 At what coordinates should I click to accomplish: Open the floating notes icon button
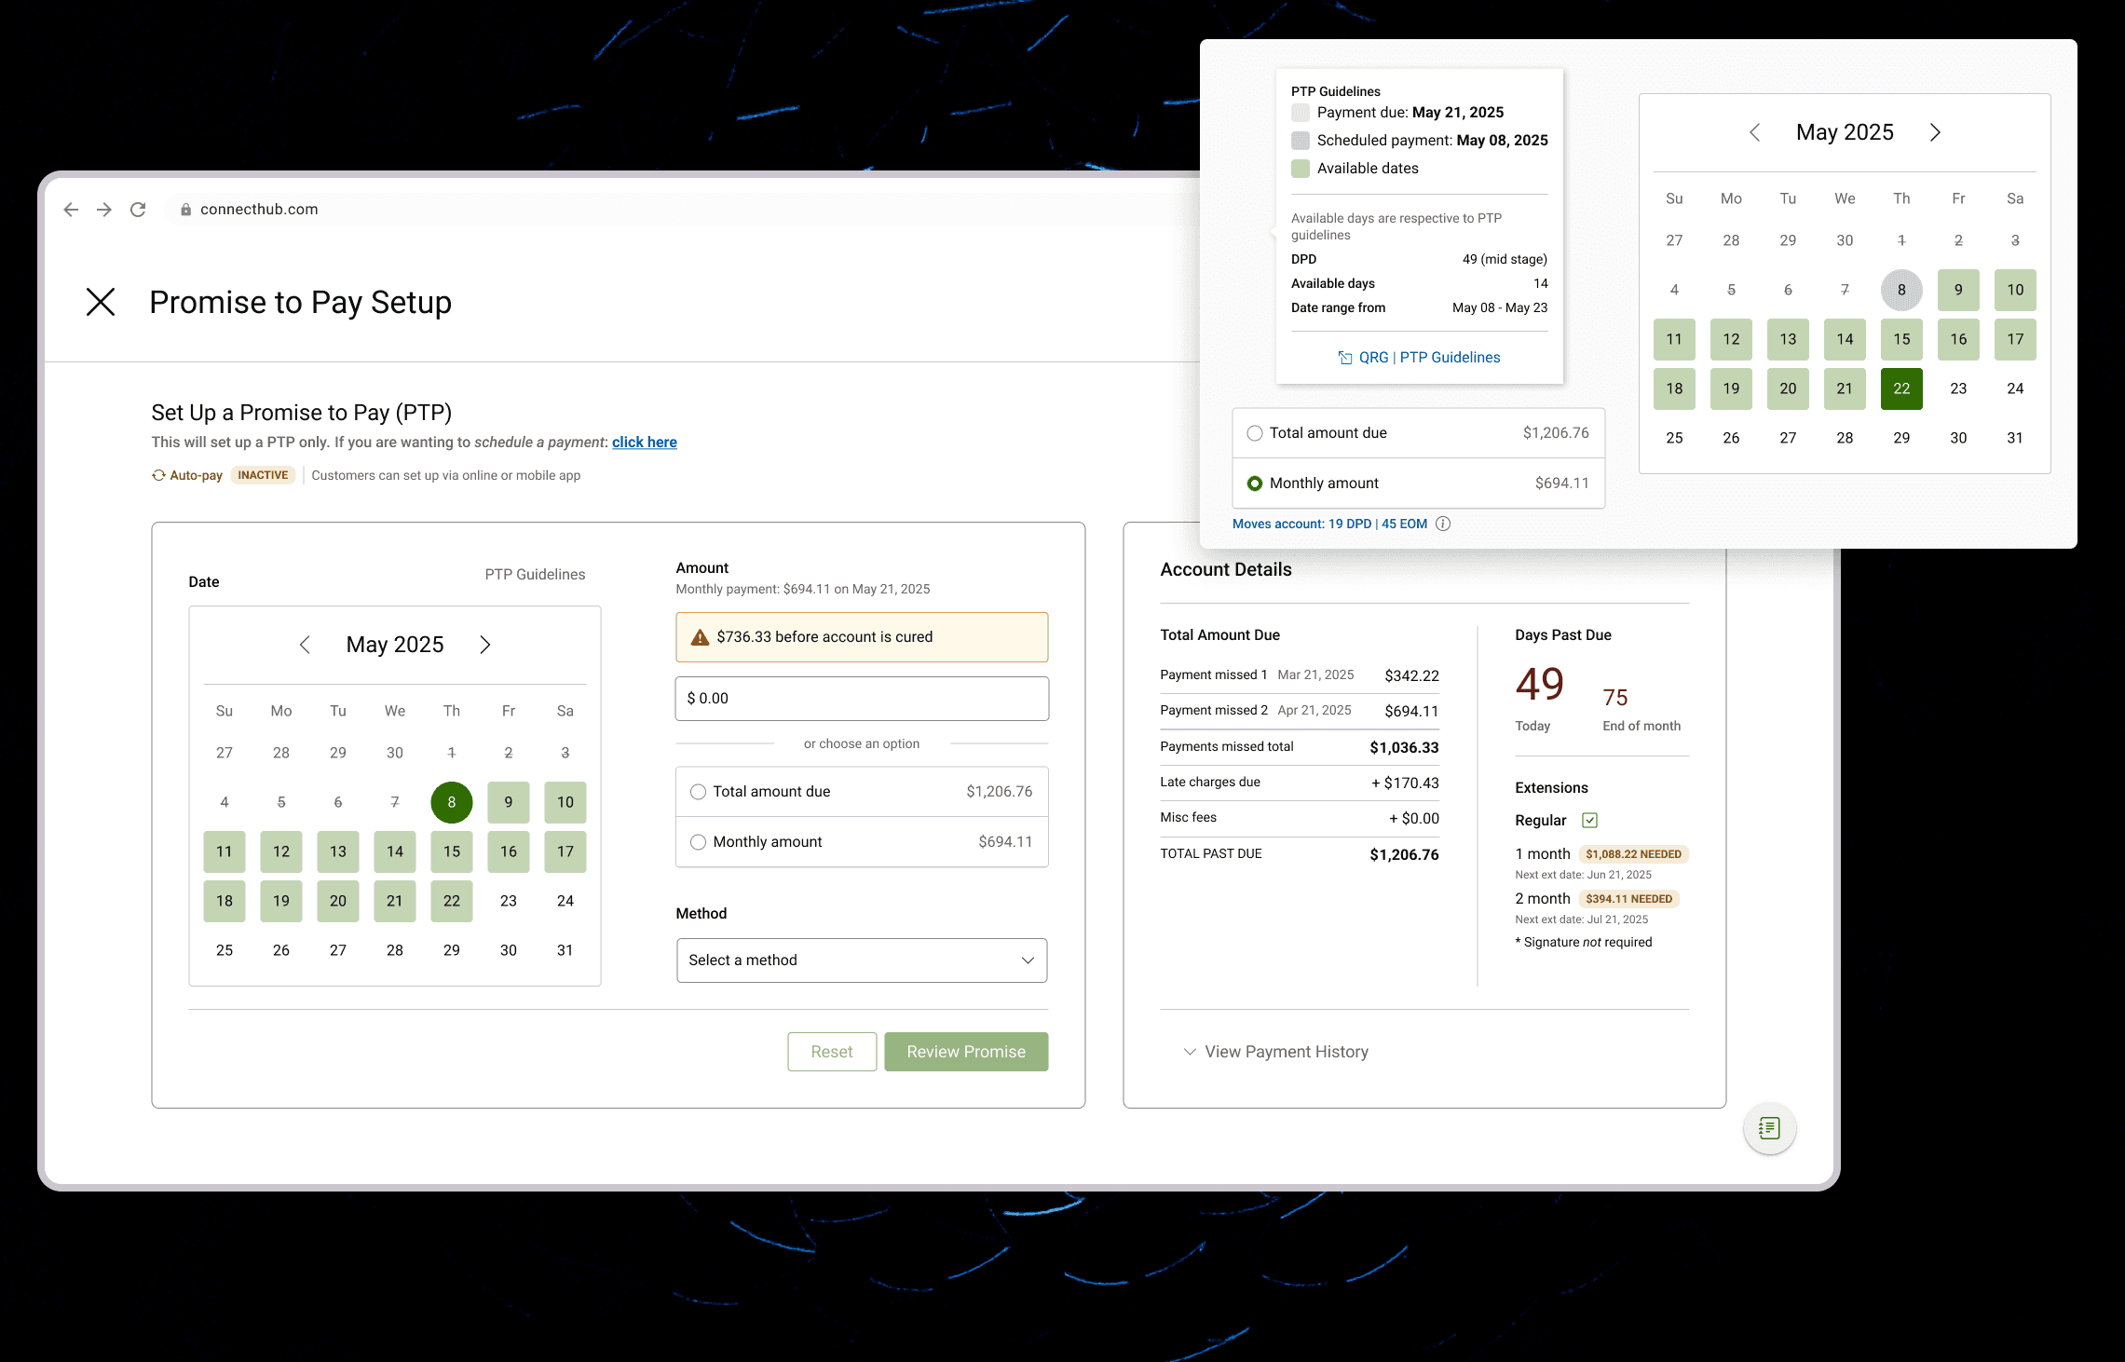click(1768, 1128)
